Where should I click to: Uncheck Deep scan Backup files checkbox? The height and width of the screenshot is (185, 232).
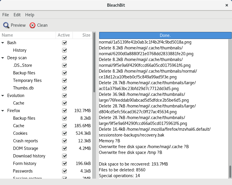(64, 73)
